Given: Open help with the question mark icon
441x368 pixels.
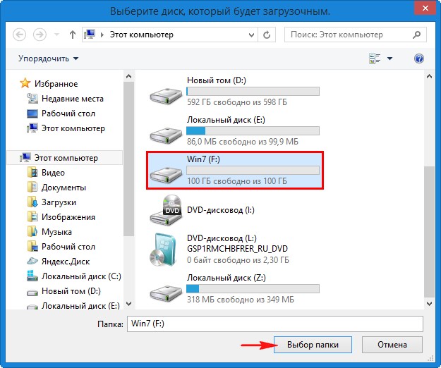Looking at the screenshot, I should [x=419, y=59].
